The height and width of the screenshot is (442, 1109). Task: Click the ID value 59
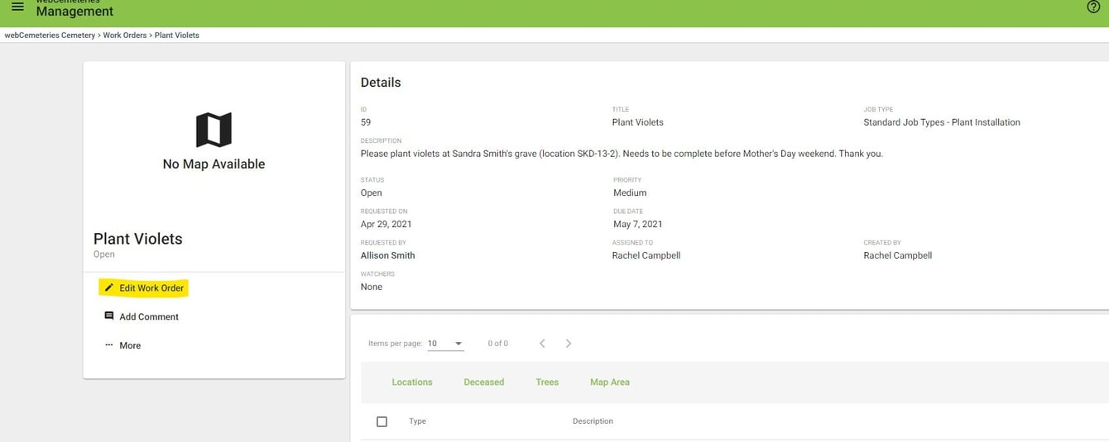(366, 122)
